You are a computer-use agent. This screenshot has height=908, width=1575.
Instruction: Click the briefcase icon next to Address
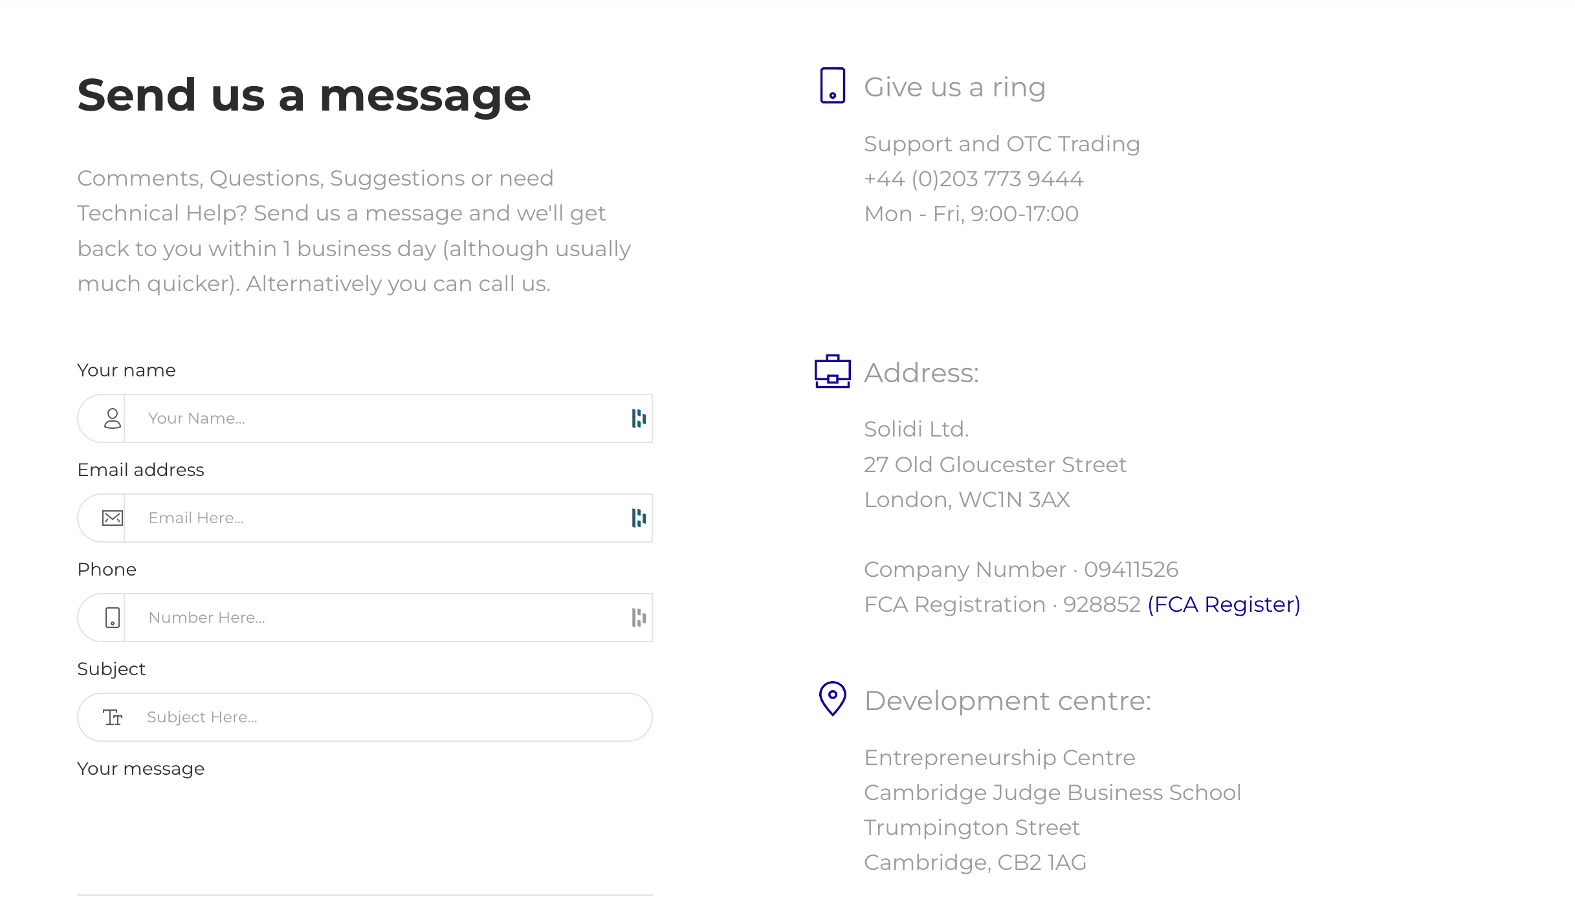(832, 372)
